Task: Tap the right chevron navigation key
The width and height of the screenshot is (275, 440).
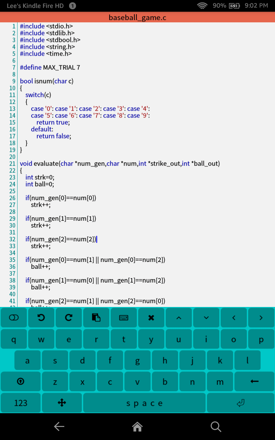Action: coord(261,317)
